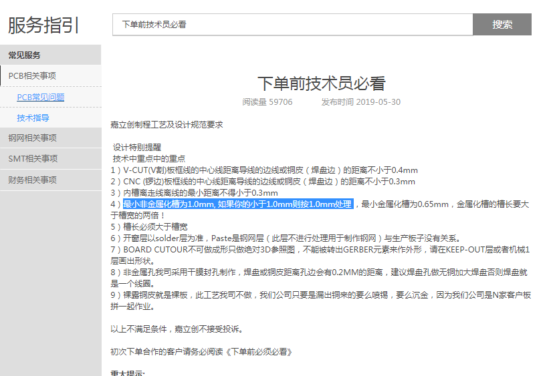551x376 pixels.
Task: Click the 以上不满足条件 complaint notice line
Action: pos(176,329)
